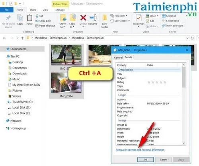This screenshot has width=199, height=166.
Task: Click scroll up arrow in Details list
Action: click(x=184, y=65)
